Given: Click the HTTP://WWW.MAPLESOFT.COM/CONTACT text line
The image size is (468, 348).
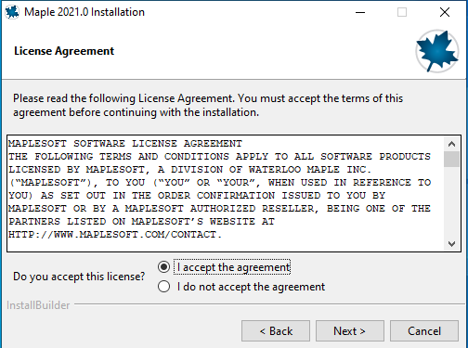Looking at the screenshot, I should click(x=115, y=235).
